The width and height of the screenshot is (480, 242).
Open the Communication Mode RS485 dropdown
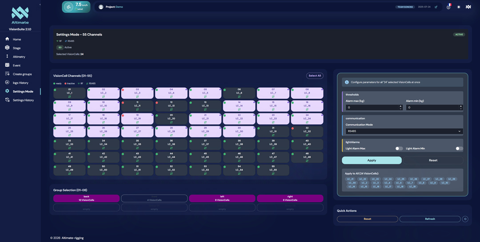(x=404, y=131)
